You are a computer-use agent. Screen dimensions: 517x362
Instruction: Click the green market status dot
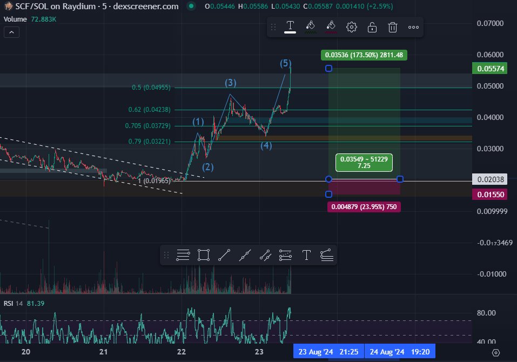191,6
